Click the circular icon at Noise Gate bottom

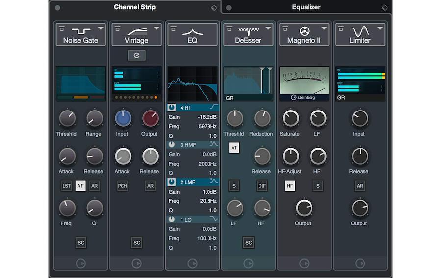[x=80, y=264]
